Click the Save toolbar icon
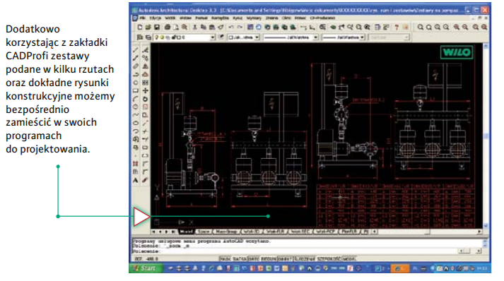Screen dimensions: 504x281 pyautogui.click(x=157, y=28)
